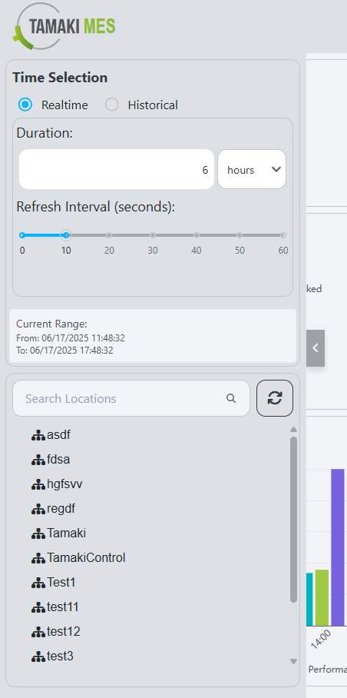This screenshot has height=698, width=347.
Task: Click the Search Locations input field
Action: pos(131,398)
